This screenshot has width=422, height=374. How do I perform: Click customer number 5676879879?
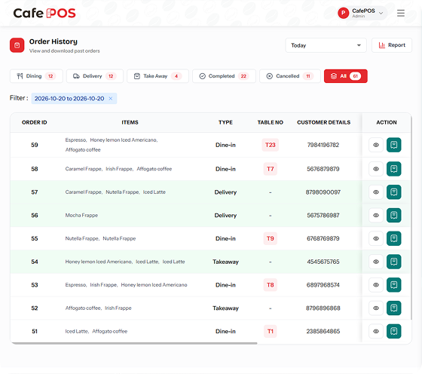(x=323, y=169)
